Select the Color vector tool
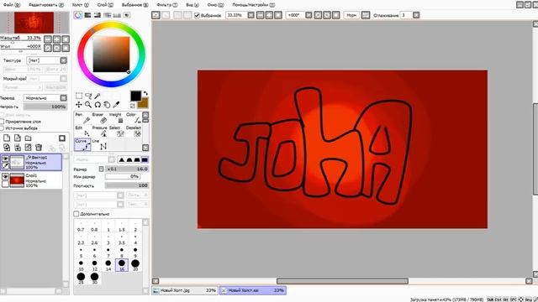 coord(133,118)
